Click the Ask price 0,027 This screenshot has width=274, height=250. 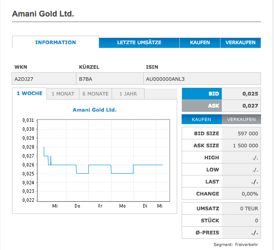tap(250, 106)
